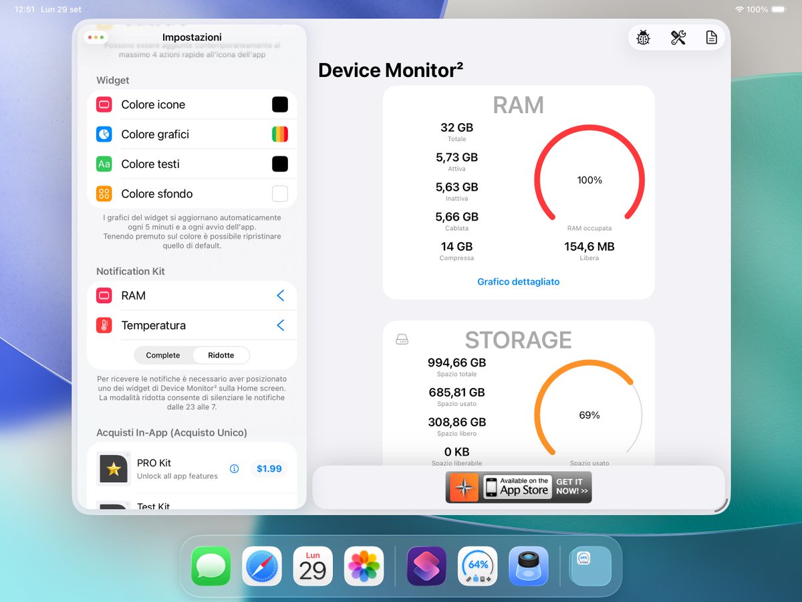Click the Colore grafici blue pie icon
Image resolution: width=802 pixels, height=602 pixels.
[x=104, y=134]
